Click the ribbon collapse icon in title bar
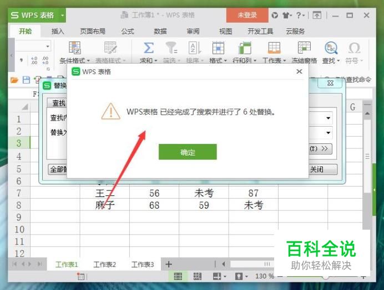This screenshot has height=290, width=384. coord(317,15)
